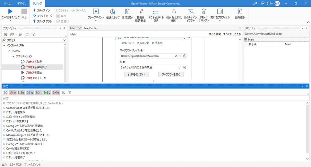The image size is (311, 167).
Task: Click すべて折りたたむ collapse all link
Action: coord(232,34)
